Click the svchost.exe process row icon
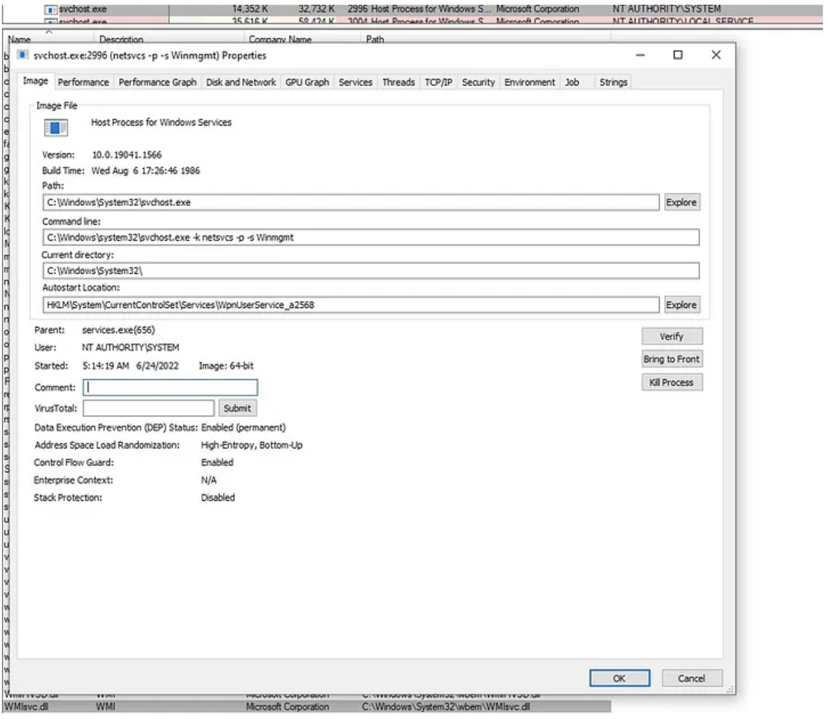Viewport: 828px width, 719px height. (x=50, y=9)
